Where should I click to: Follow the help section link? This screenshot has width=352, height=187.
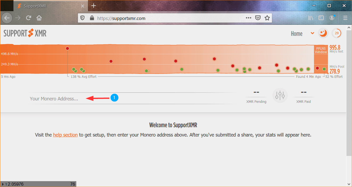click(x=65, y=135)
